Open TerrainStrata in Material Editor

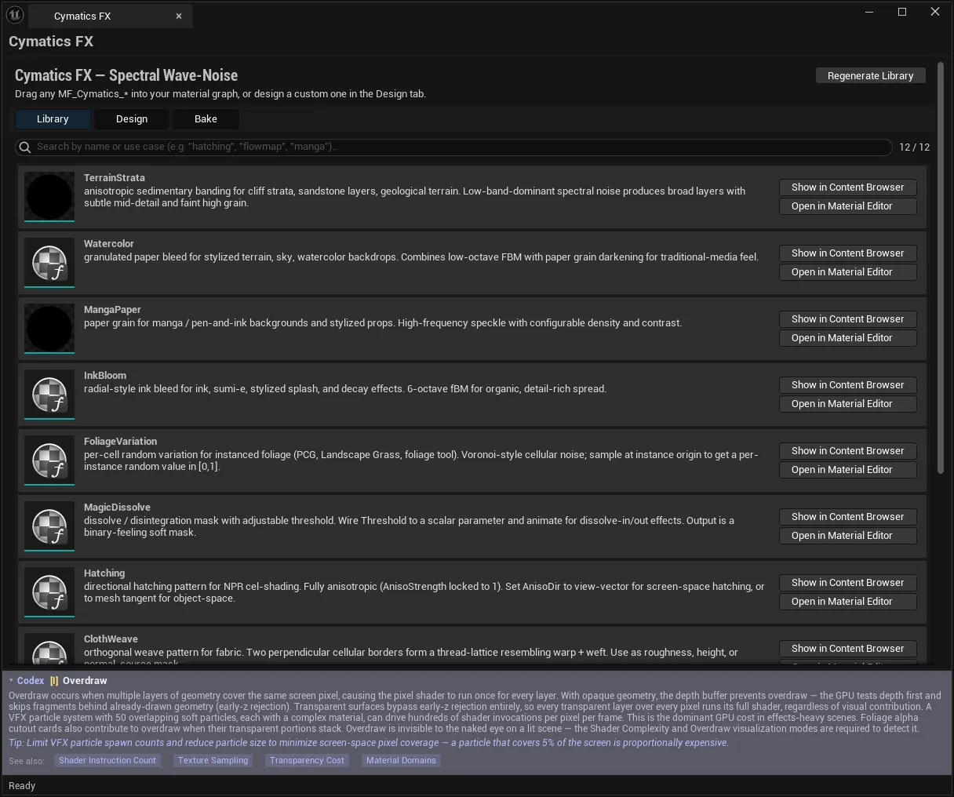848,206
